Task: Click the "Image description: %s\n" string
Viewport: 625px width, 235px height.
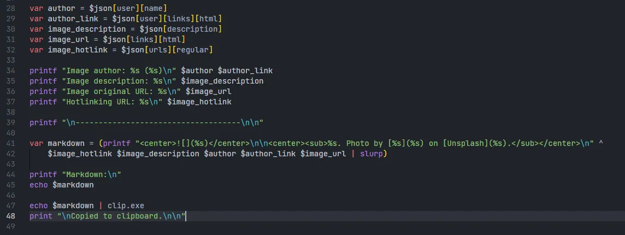Action: click(x=119, y=81)
